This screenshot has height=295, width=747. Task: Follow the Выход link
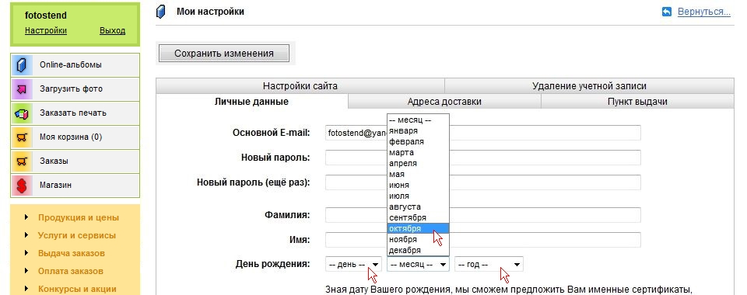112,31
